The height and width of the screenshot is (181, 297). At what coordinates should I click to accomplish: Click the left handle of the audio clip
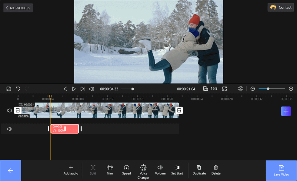[x=48, y=129]
